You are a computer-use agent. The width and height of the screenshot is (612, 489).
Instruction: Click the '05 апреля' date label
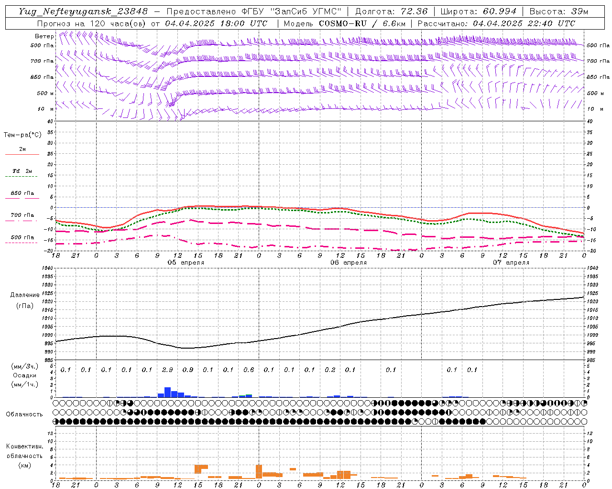click(186, 263)
